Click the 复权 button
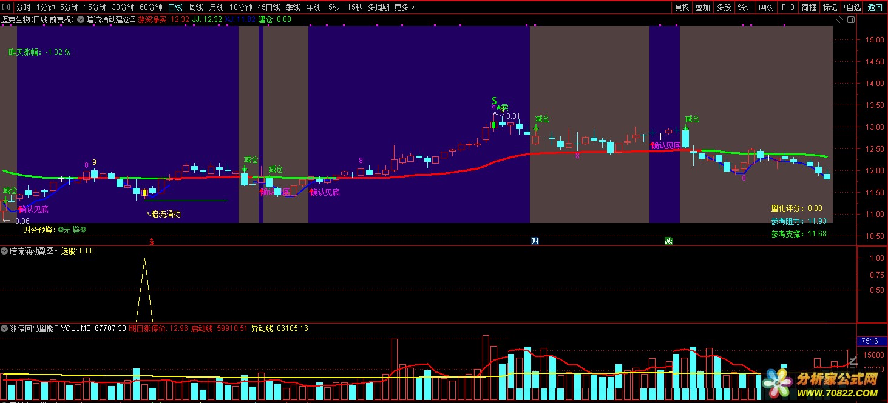Screen dimensions: 888x403 pos(682,7)
